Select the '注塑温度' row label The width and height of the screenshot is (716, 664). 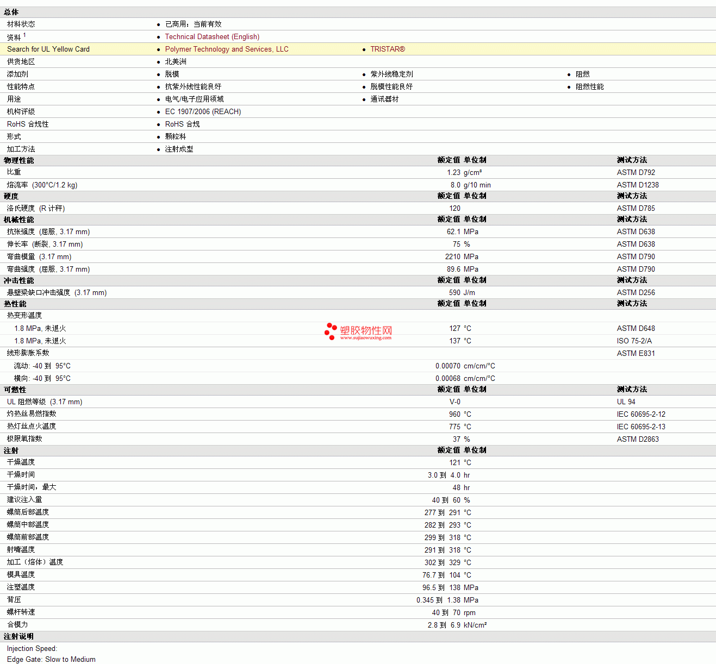coord(21,587)
